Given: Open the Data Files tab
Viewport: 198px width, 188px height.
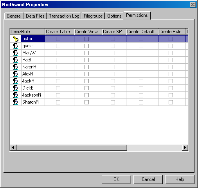Looking at the screenshot, I should 35,16.
